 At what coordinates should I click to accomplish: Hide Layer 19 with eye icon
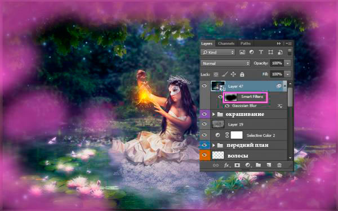(x=204, y=124)
